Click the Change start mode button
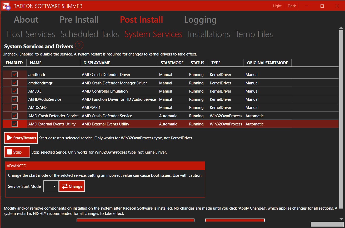The height and width of the screenshot is (228, 345). 72,186
